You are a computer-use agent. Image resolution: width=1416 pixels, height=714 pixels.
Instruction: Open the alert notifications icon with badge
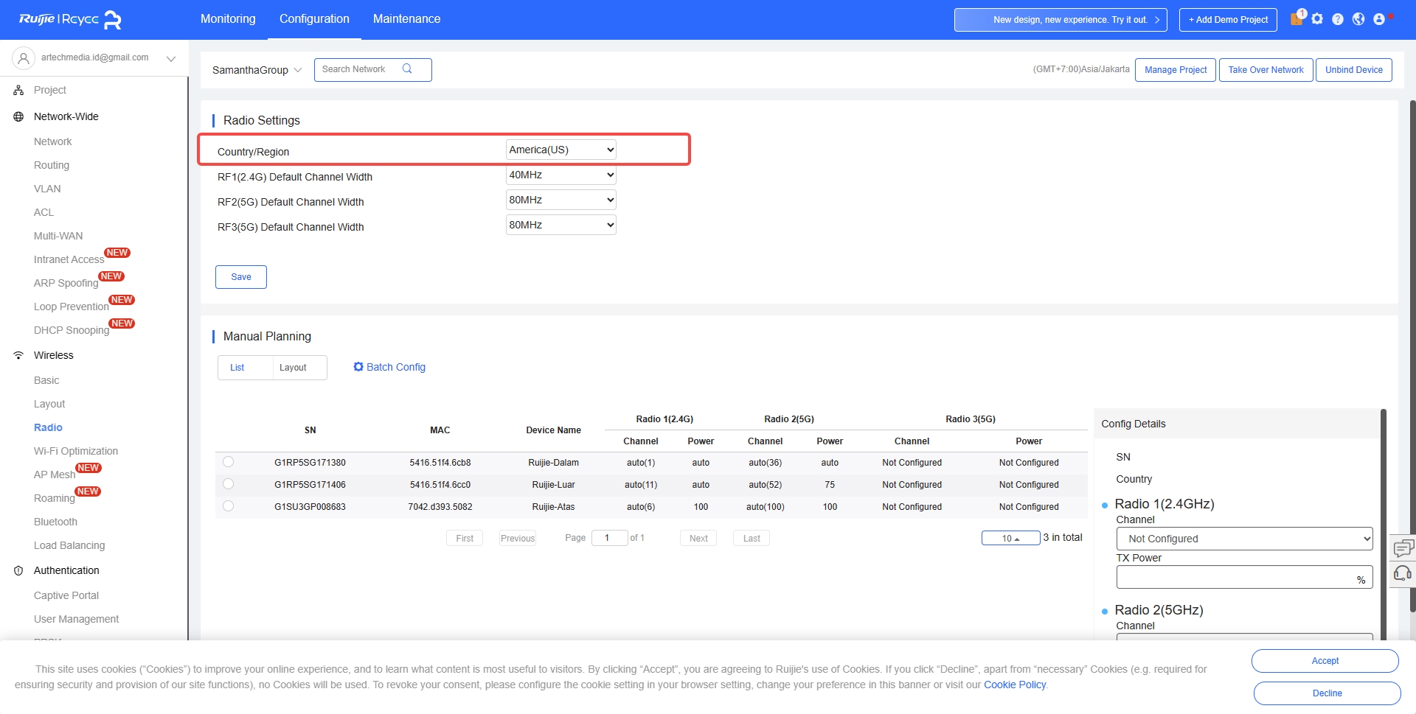click(1297, 19)
